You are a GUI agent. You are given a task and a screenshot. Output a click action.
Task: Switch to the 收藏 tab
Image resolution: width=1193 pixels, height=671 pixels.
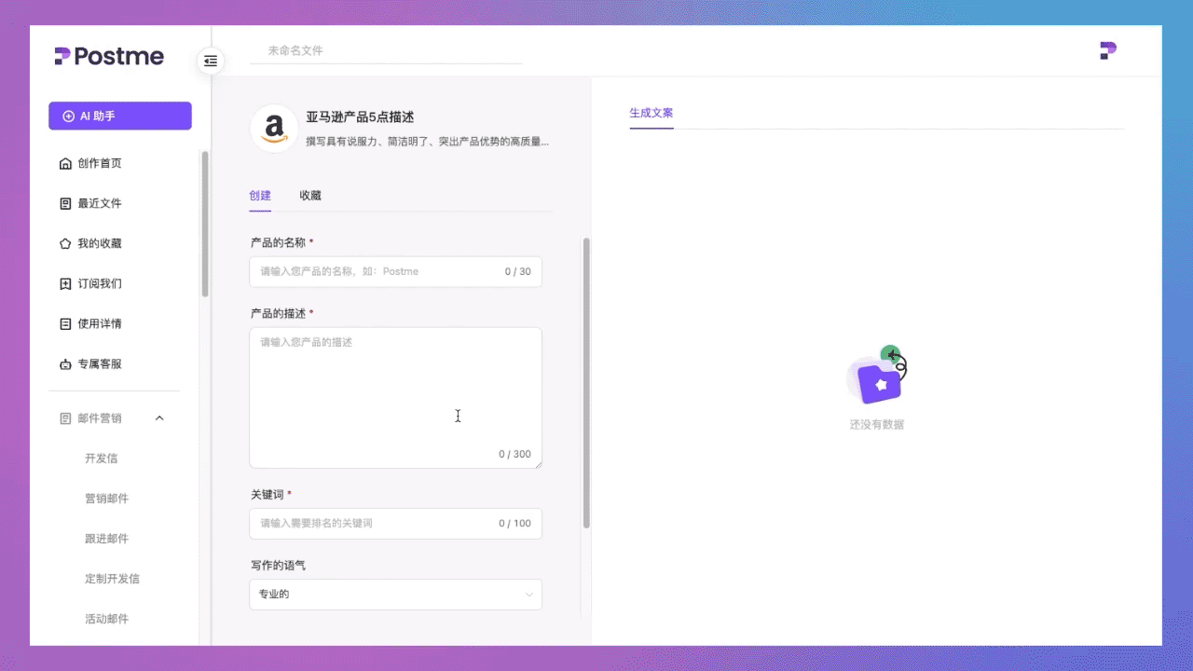click(310, 196)
